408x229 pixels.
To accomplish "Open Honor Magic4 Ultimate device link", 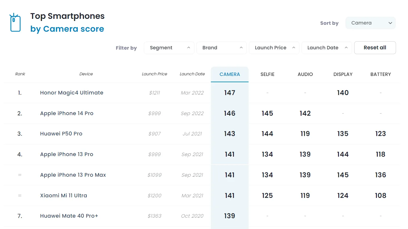I will pos(72,93).
